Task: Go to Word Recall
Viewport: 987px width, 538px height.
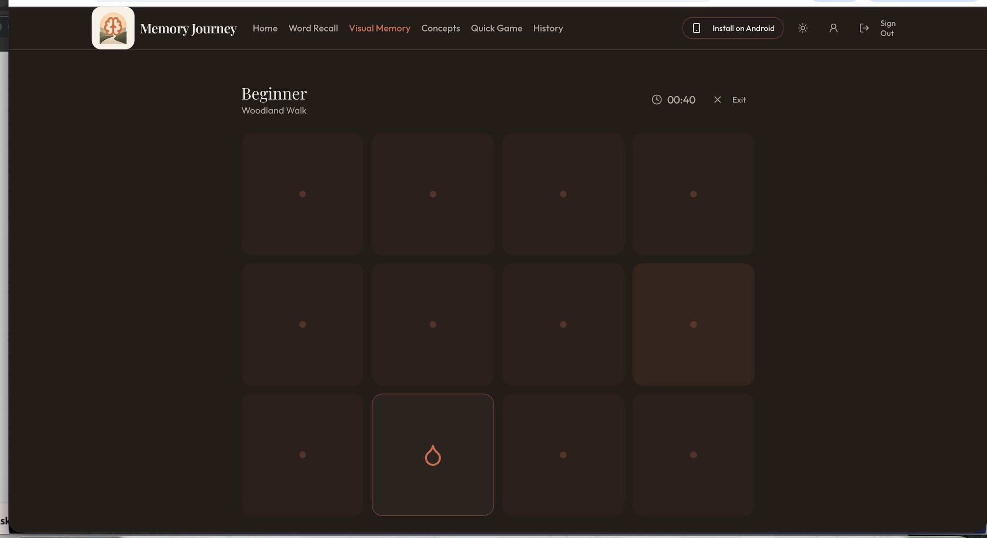Action: point(313,28)
